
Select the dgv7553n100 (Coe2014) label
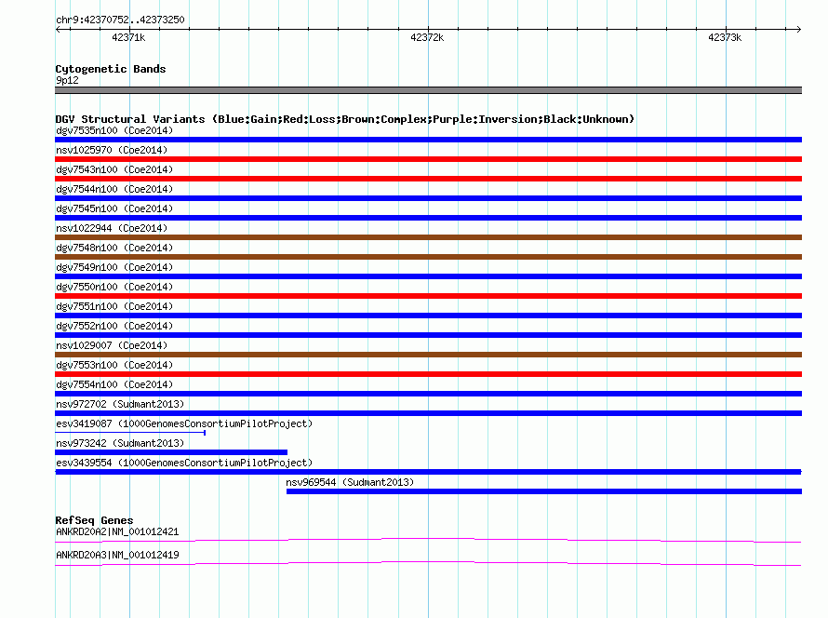tap(114, 365)
